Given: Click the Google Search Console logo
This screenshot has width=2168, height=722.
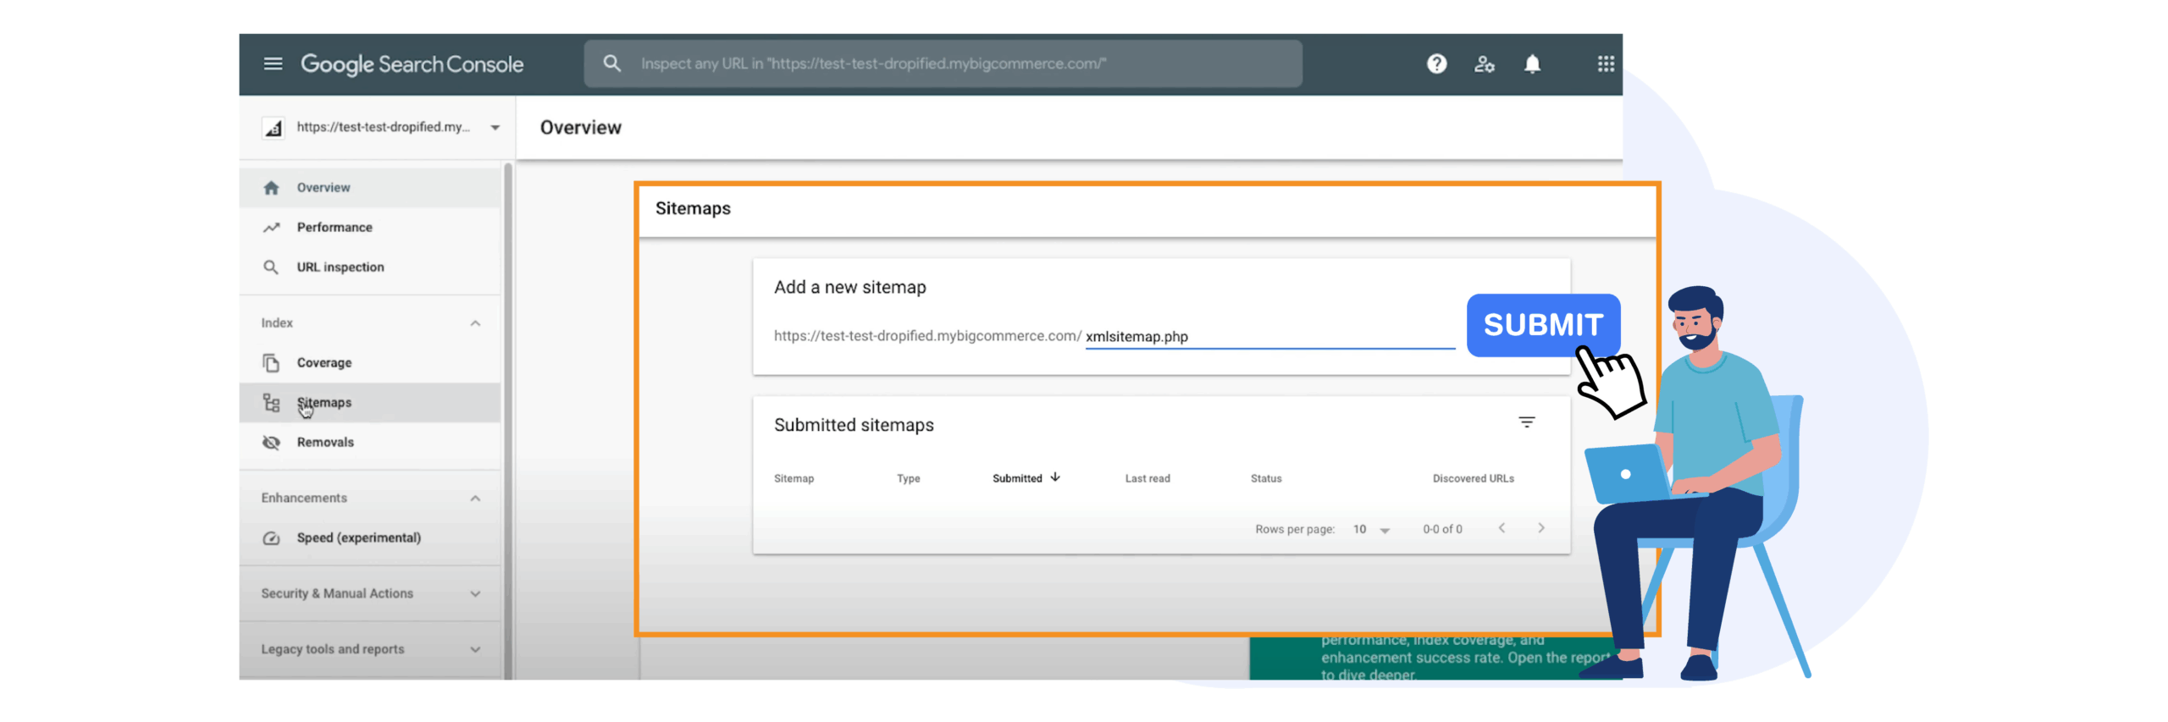Looking at the screenshot, I should click(412, 64).
